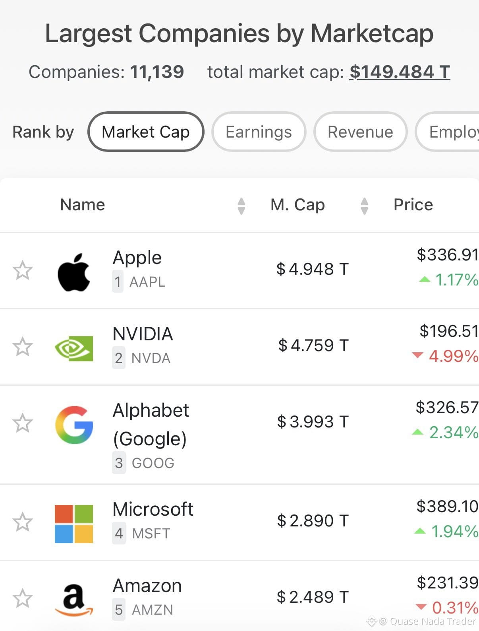Image resolution: width=479 pixels, height=631 pixels.
Task: Sort by Name using column arrows
Action: (x=241, y=206)
